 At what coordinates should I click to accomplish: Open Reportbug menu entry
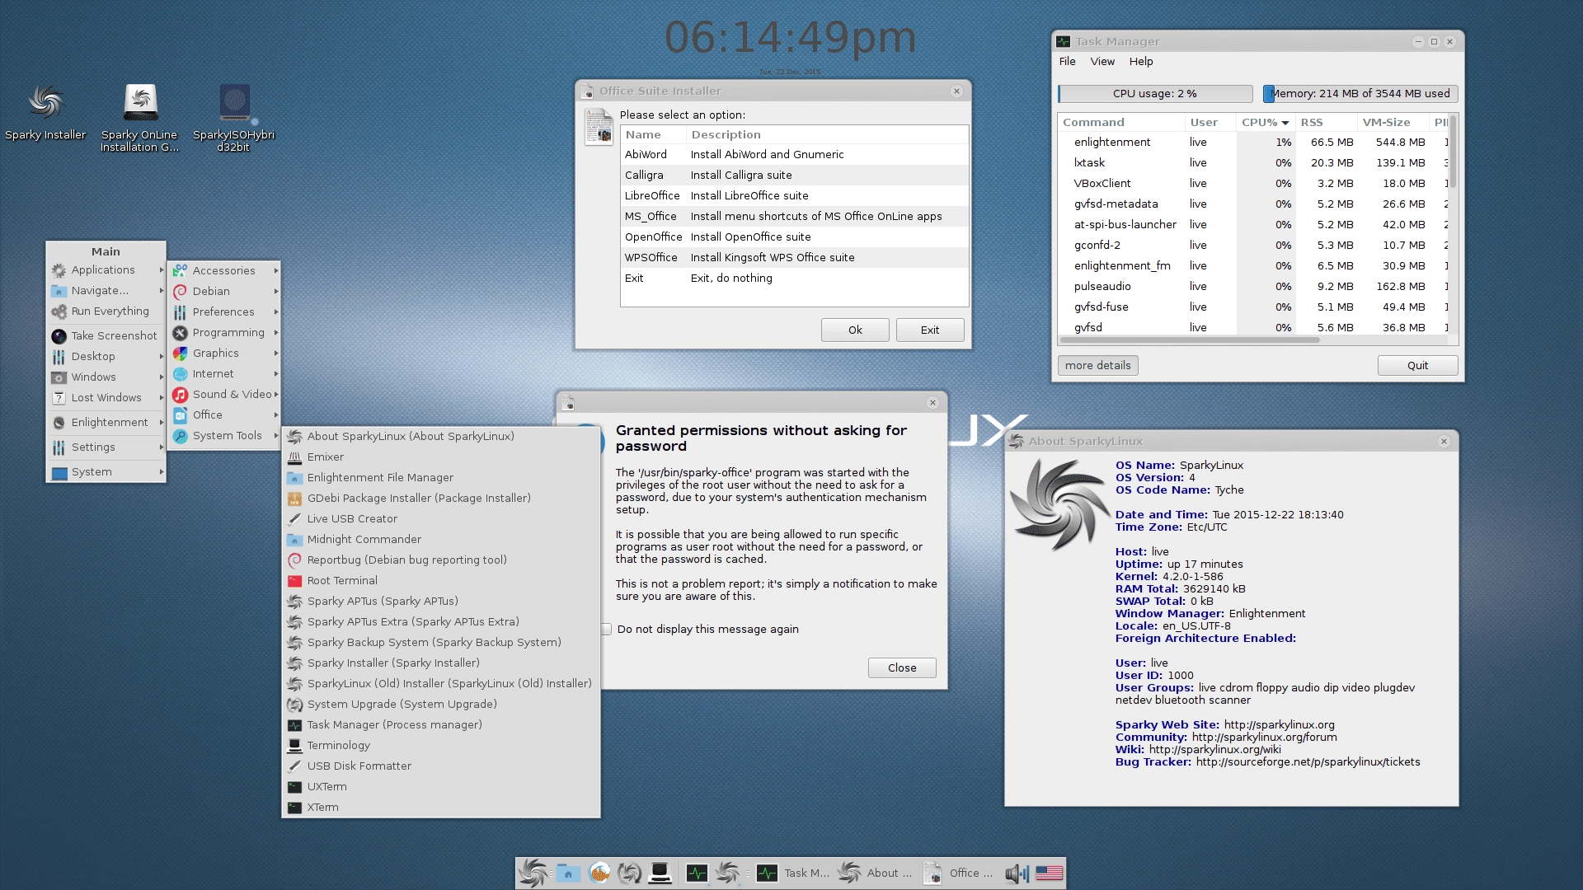(x=441, y=560)
